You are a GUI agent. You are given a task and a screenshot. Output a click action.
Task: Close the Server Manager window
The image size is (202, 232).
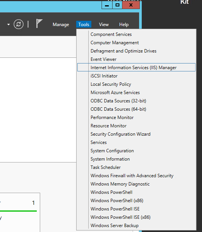[131, 5]
